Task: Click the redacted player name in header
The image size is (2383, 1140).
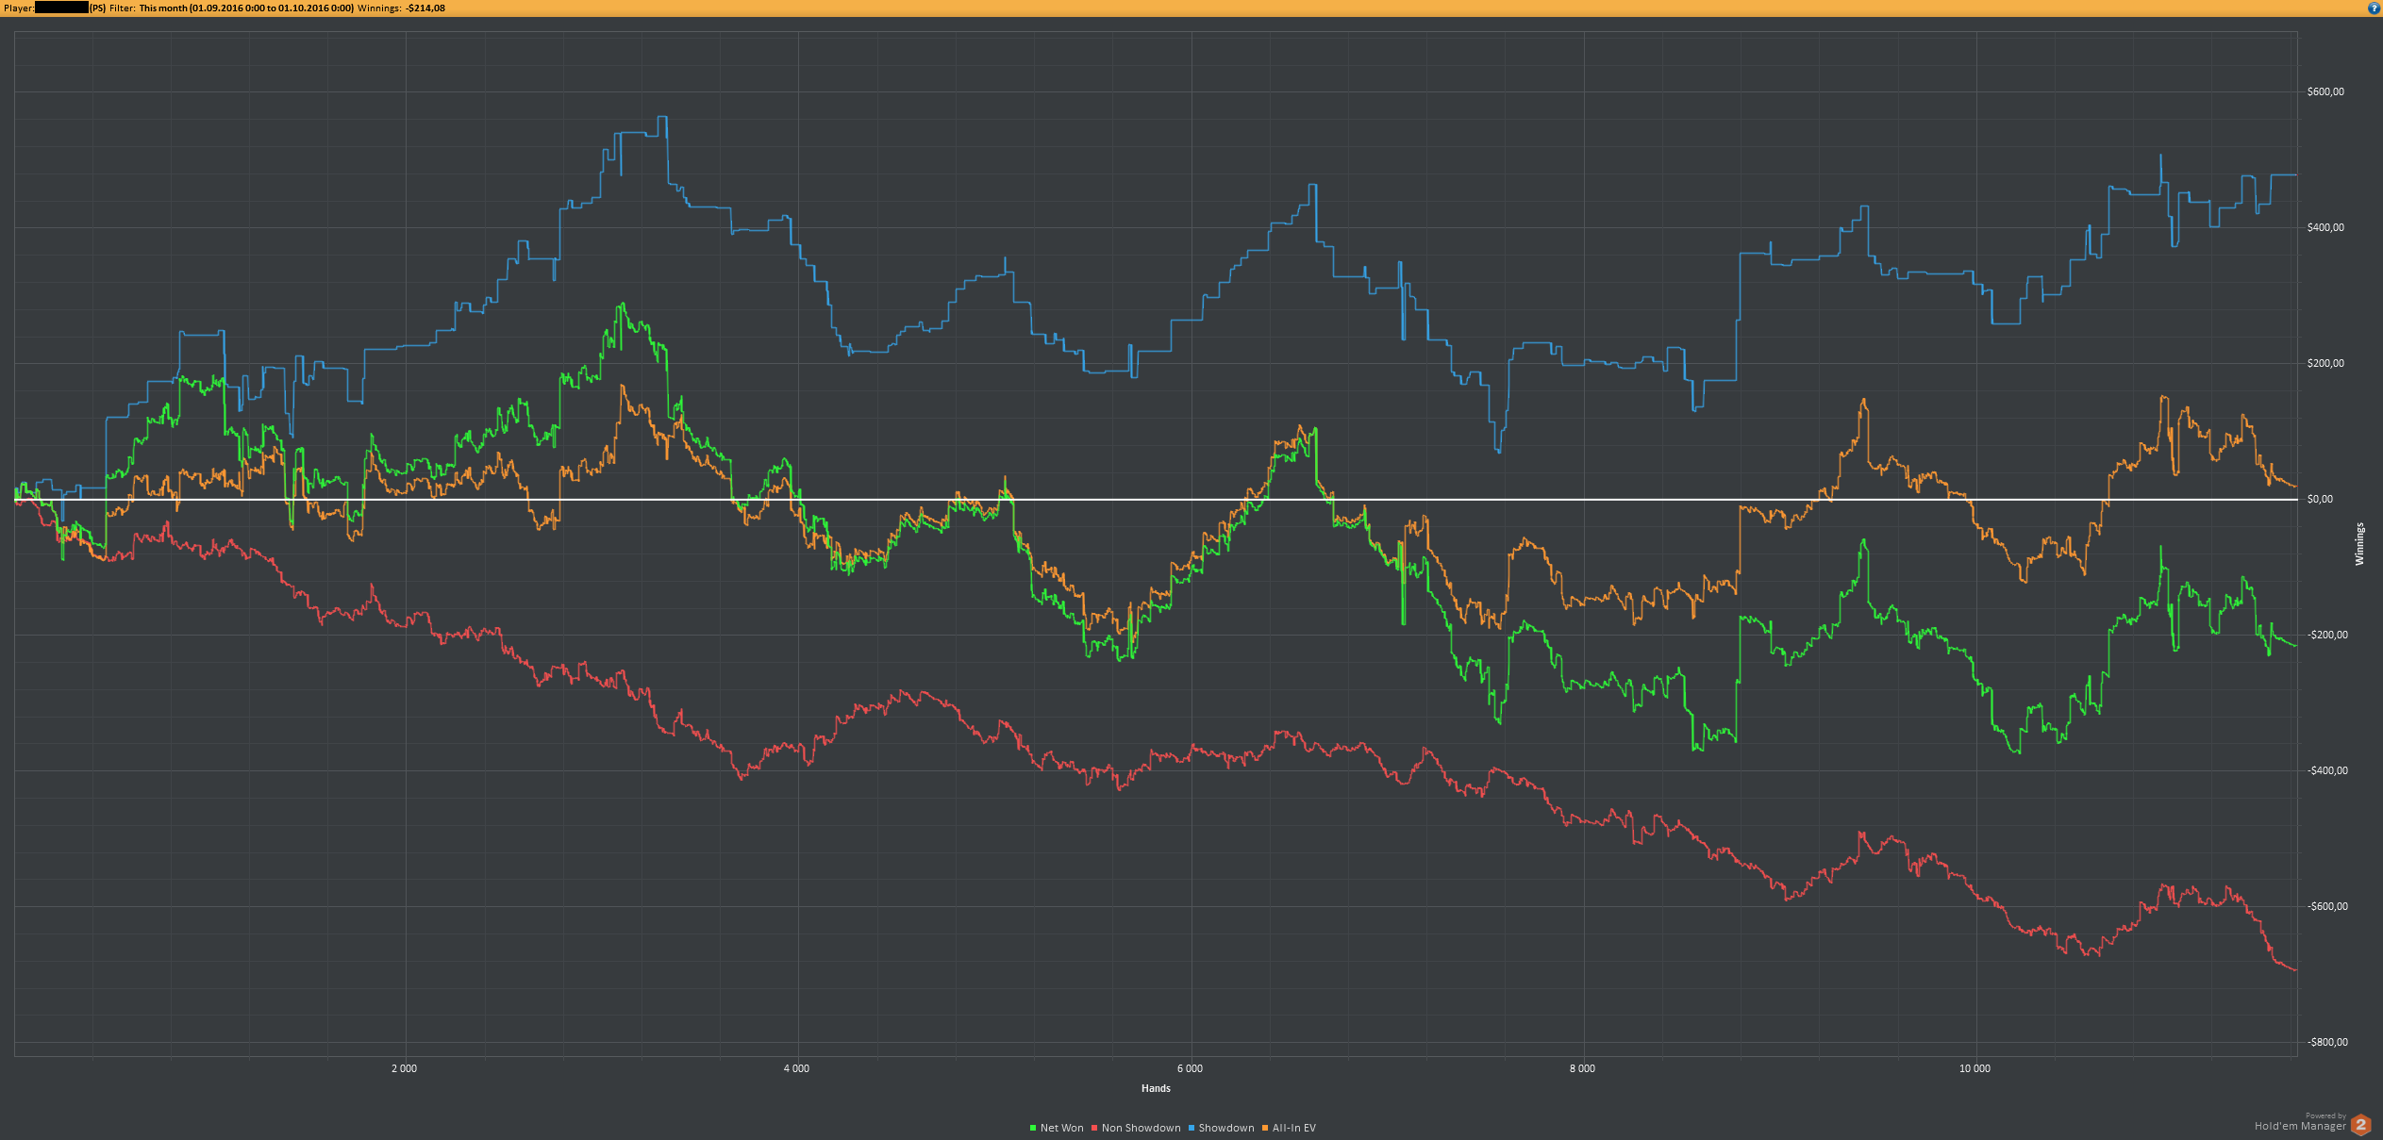Action: 61,8
